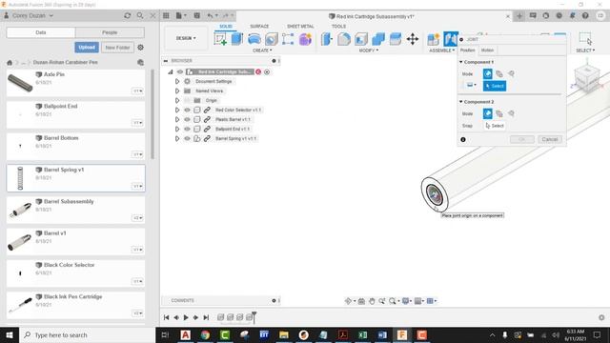This screenshot has height=343, width=610.
Task: Click the Component 1 Select button
Action: pyautogui.click(x=495, y=86)
